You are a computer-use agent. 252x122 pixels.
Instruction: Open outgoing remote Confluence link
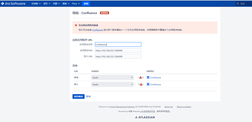(x=155, y=78)
